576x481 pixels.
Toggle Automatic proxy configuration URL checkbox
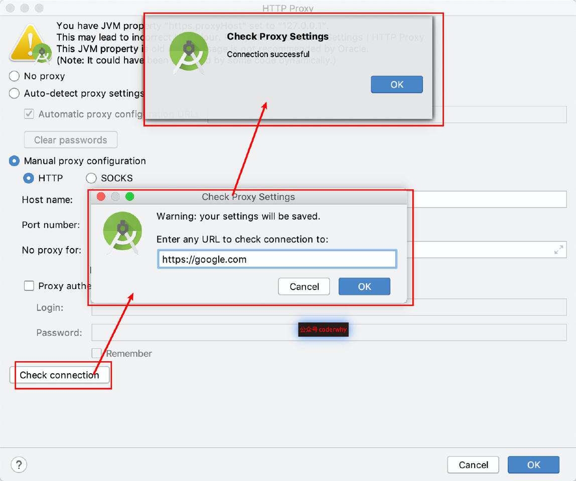[x=29, y=114]
